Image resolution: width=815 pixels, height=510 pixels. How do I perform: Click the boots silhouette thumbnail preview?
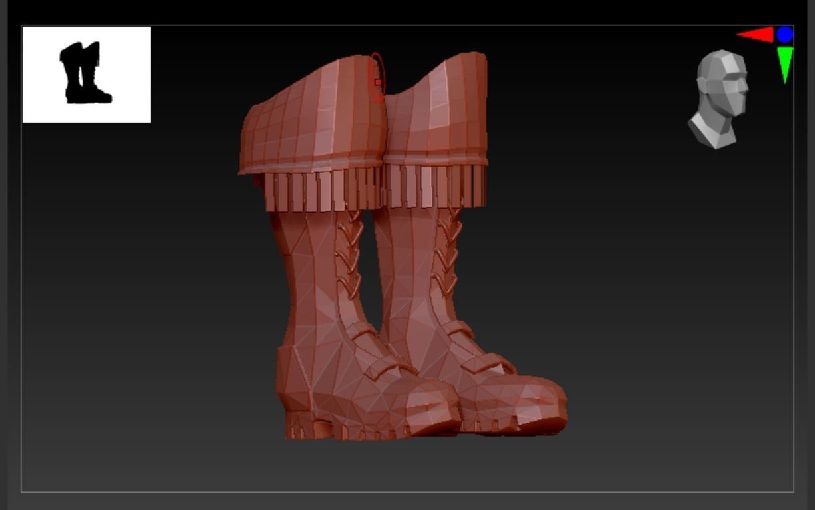(87, 75)
